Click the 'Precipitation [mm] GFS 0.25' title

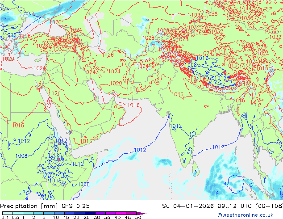[45, 206]
